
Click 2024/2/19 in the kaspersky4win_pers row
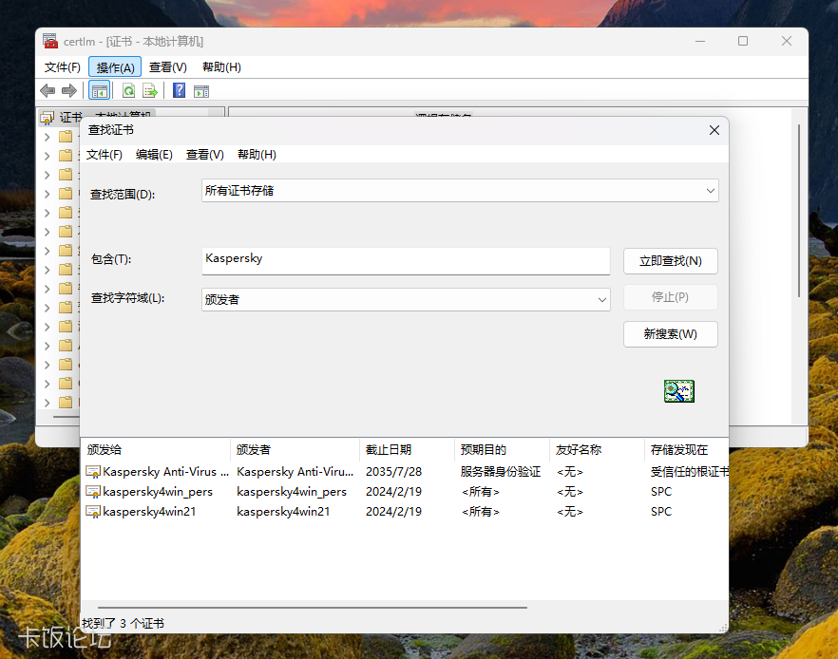click(394, 492)
